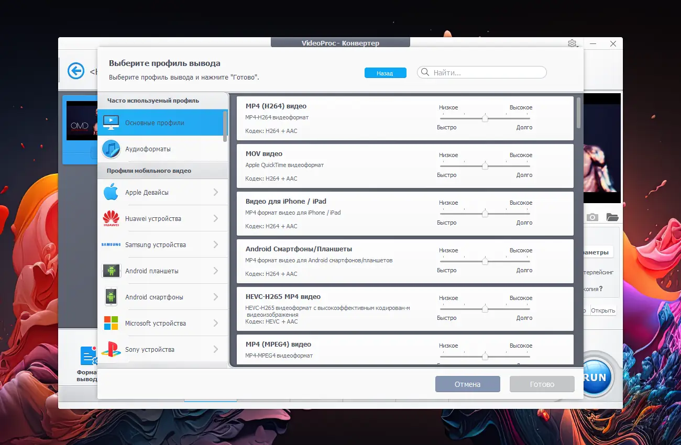681x445 pixels.
Task: Click the snapshot camera icon
Action: tap(592, 217)
